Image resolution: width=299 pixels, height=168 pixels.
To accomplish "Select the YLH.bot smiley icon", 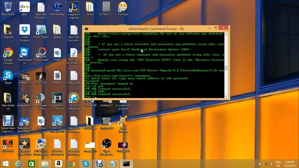I will [123, 9].
